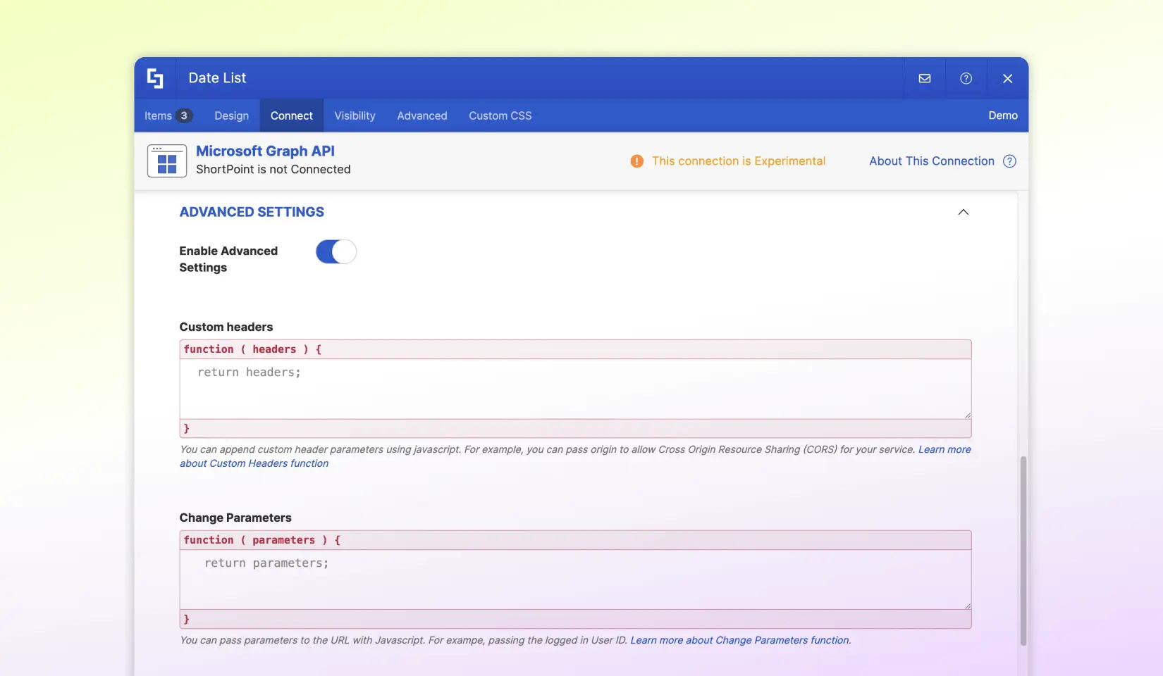Click the Microsoft Graph API grid icon
The image size is (1163, 676).
pyautogui.click(x=167, y=161)
